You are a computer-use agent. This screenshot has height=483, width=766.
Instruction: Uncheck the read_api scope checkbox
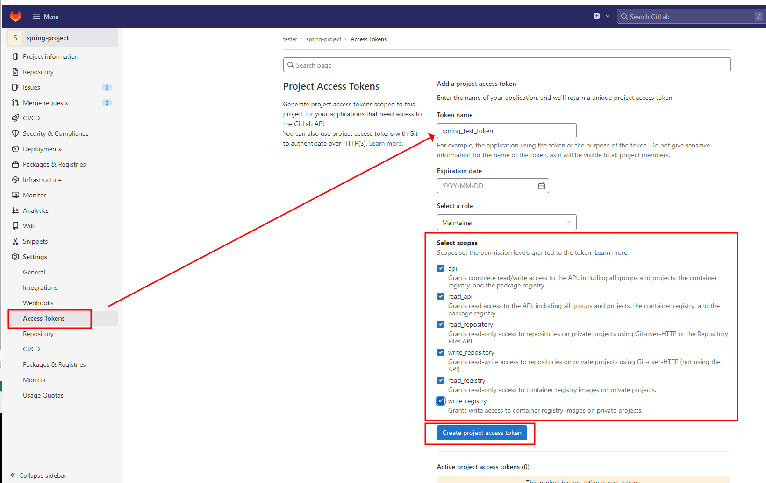click(441, 296)
